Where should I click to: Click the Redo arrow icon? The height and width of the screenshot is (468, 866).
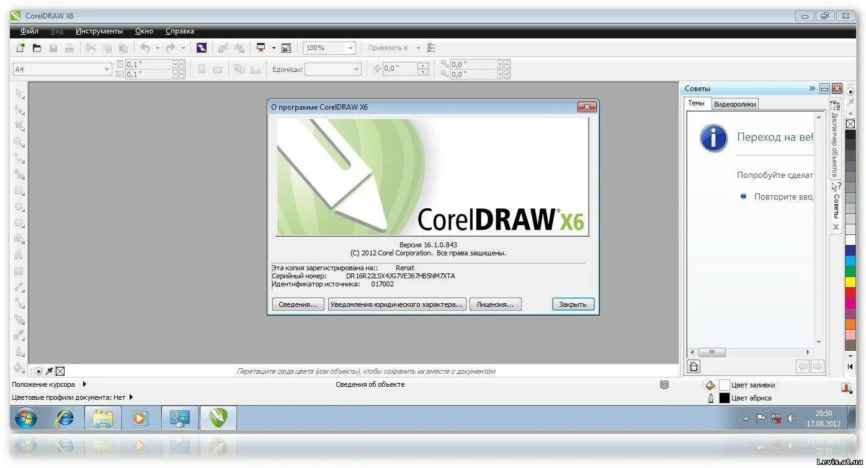point(171,48)
